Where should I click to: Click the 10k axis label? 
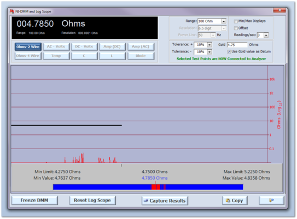tap(272, 79)
